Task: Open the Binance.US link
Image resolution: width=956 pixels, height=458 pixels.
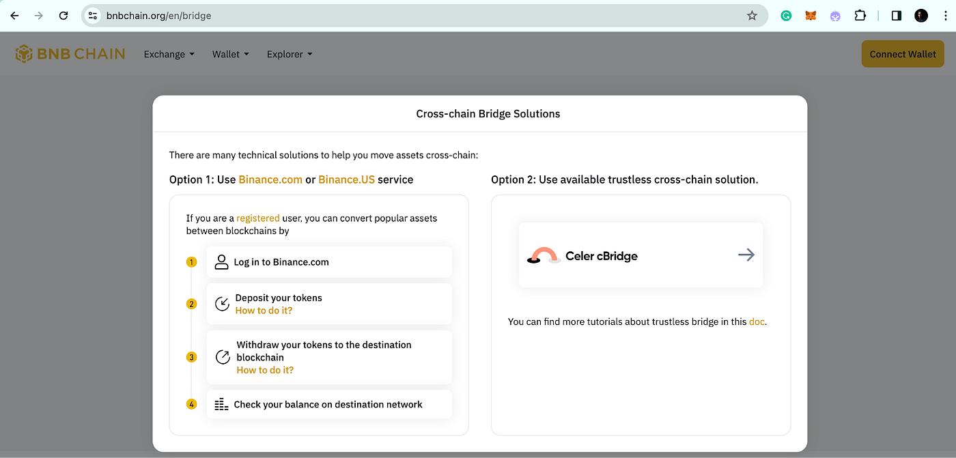Action: click(x=348, y=180)
